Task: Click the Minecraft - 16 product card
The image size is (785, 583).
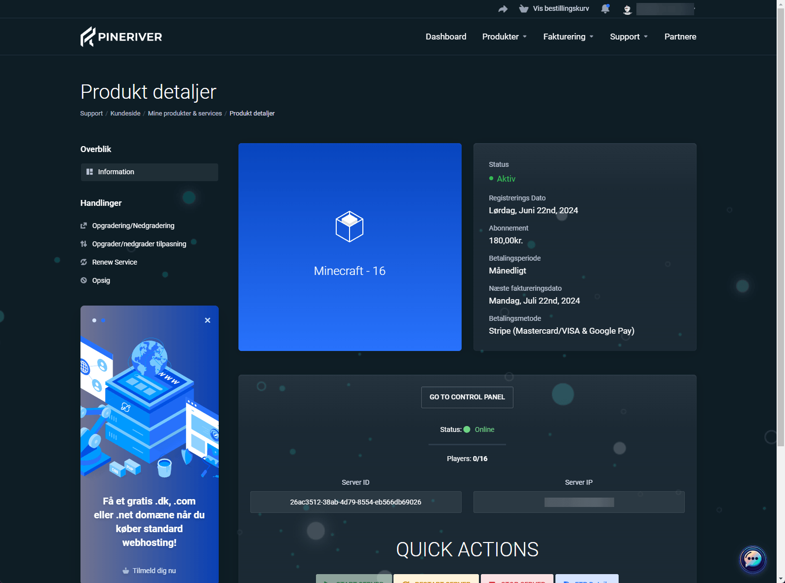Action: [x=350, y=247]
